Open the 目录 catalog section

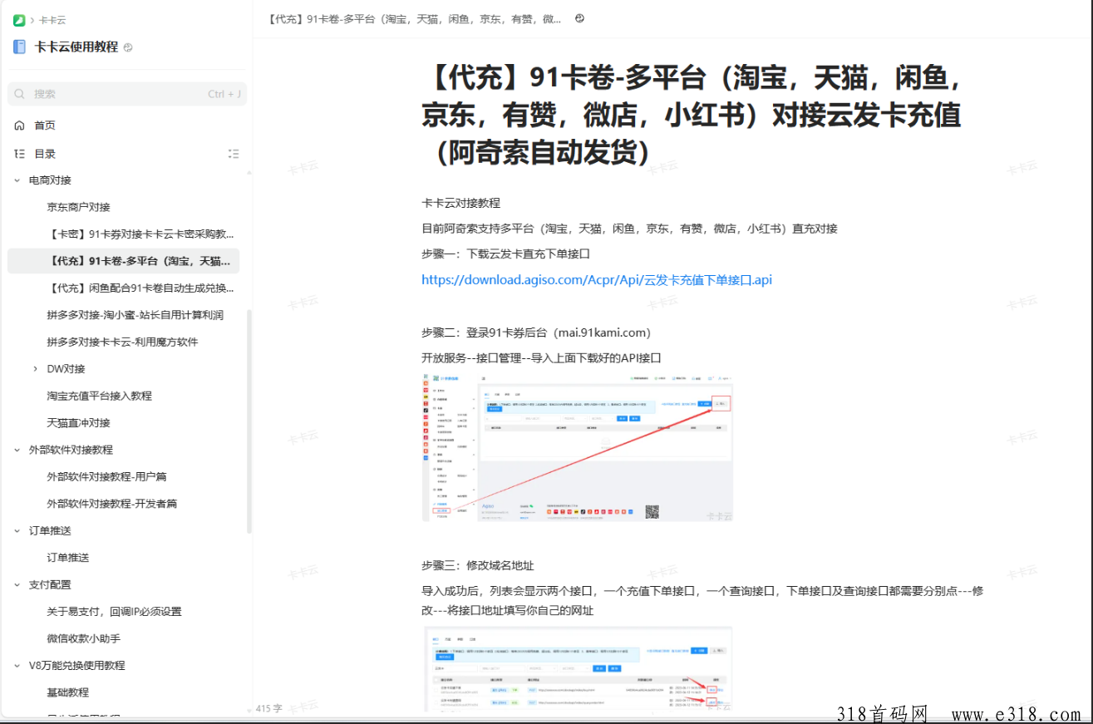45,154
